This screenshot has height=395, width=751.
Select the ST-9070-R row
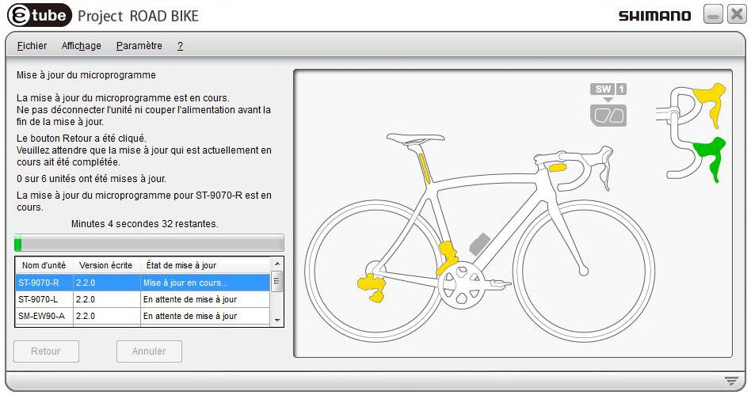[143, 283]
